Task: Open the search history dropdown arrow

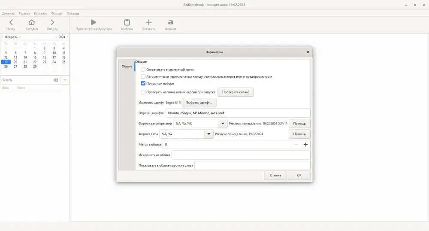Action: (65, 80)
